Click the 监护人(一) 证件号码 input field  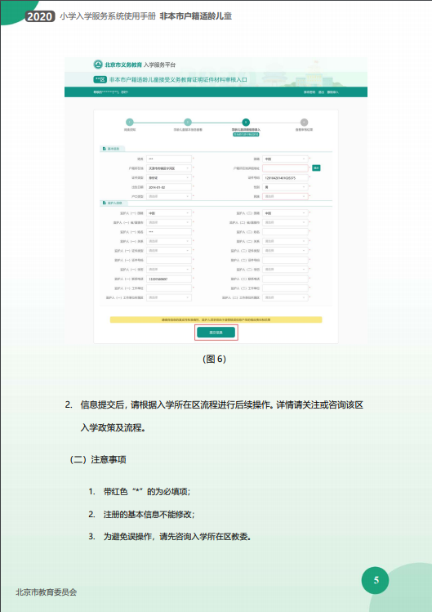tap(169, 260)
